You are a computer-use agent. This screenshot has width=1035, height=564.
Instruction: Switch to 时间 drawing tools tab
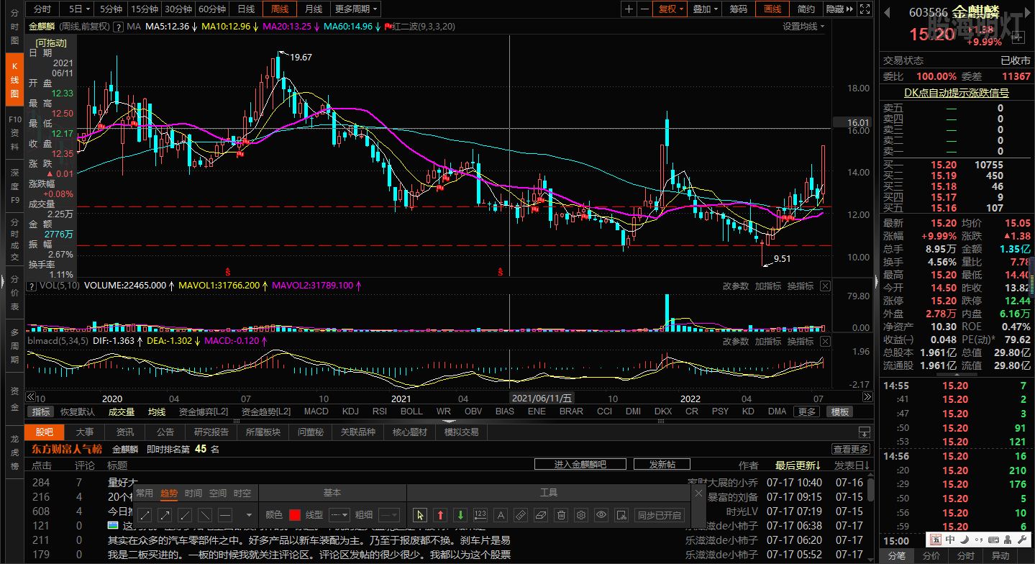[x=193, y=493]
